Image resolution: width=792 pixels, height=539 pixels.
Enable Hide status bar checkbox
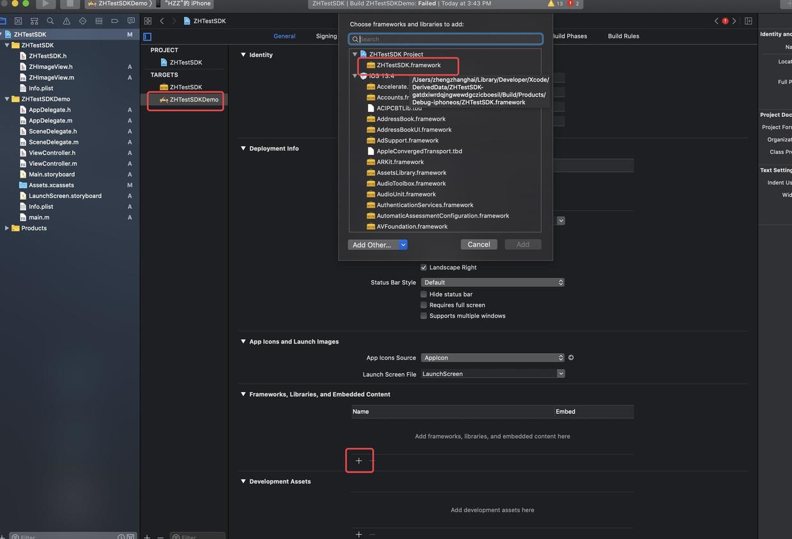(423, 294)
